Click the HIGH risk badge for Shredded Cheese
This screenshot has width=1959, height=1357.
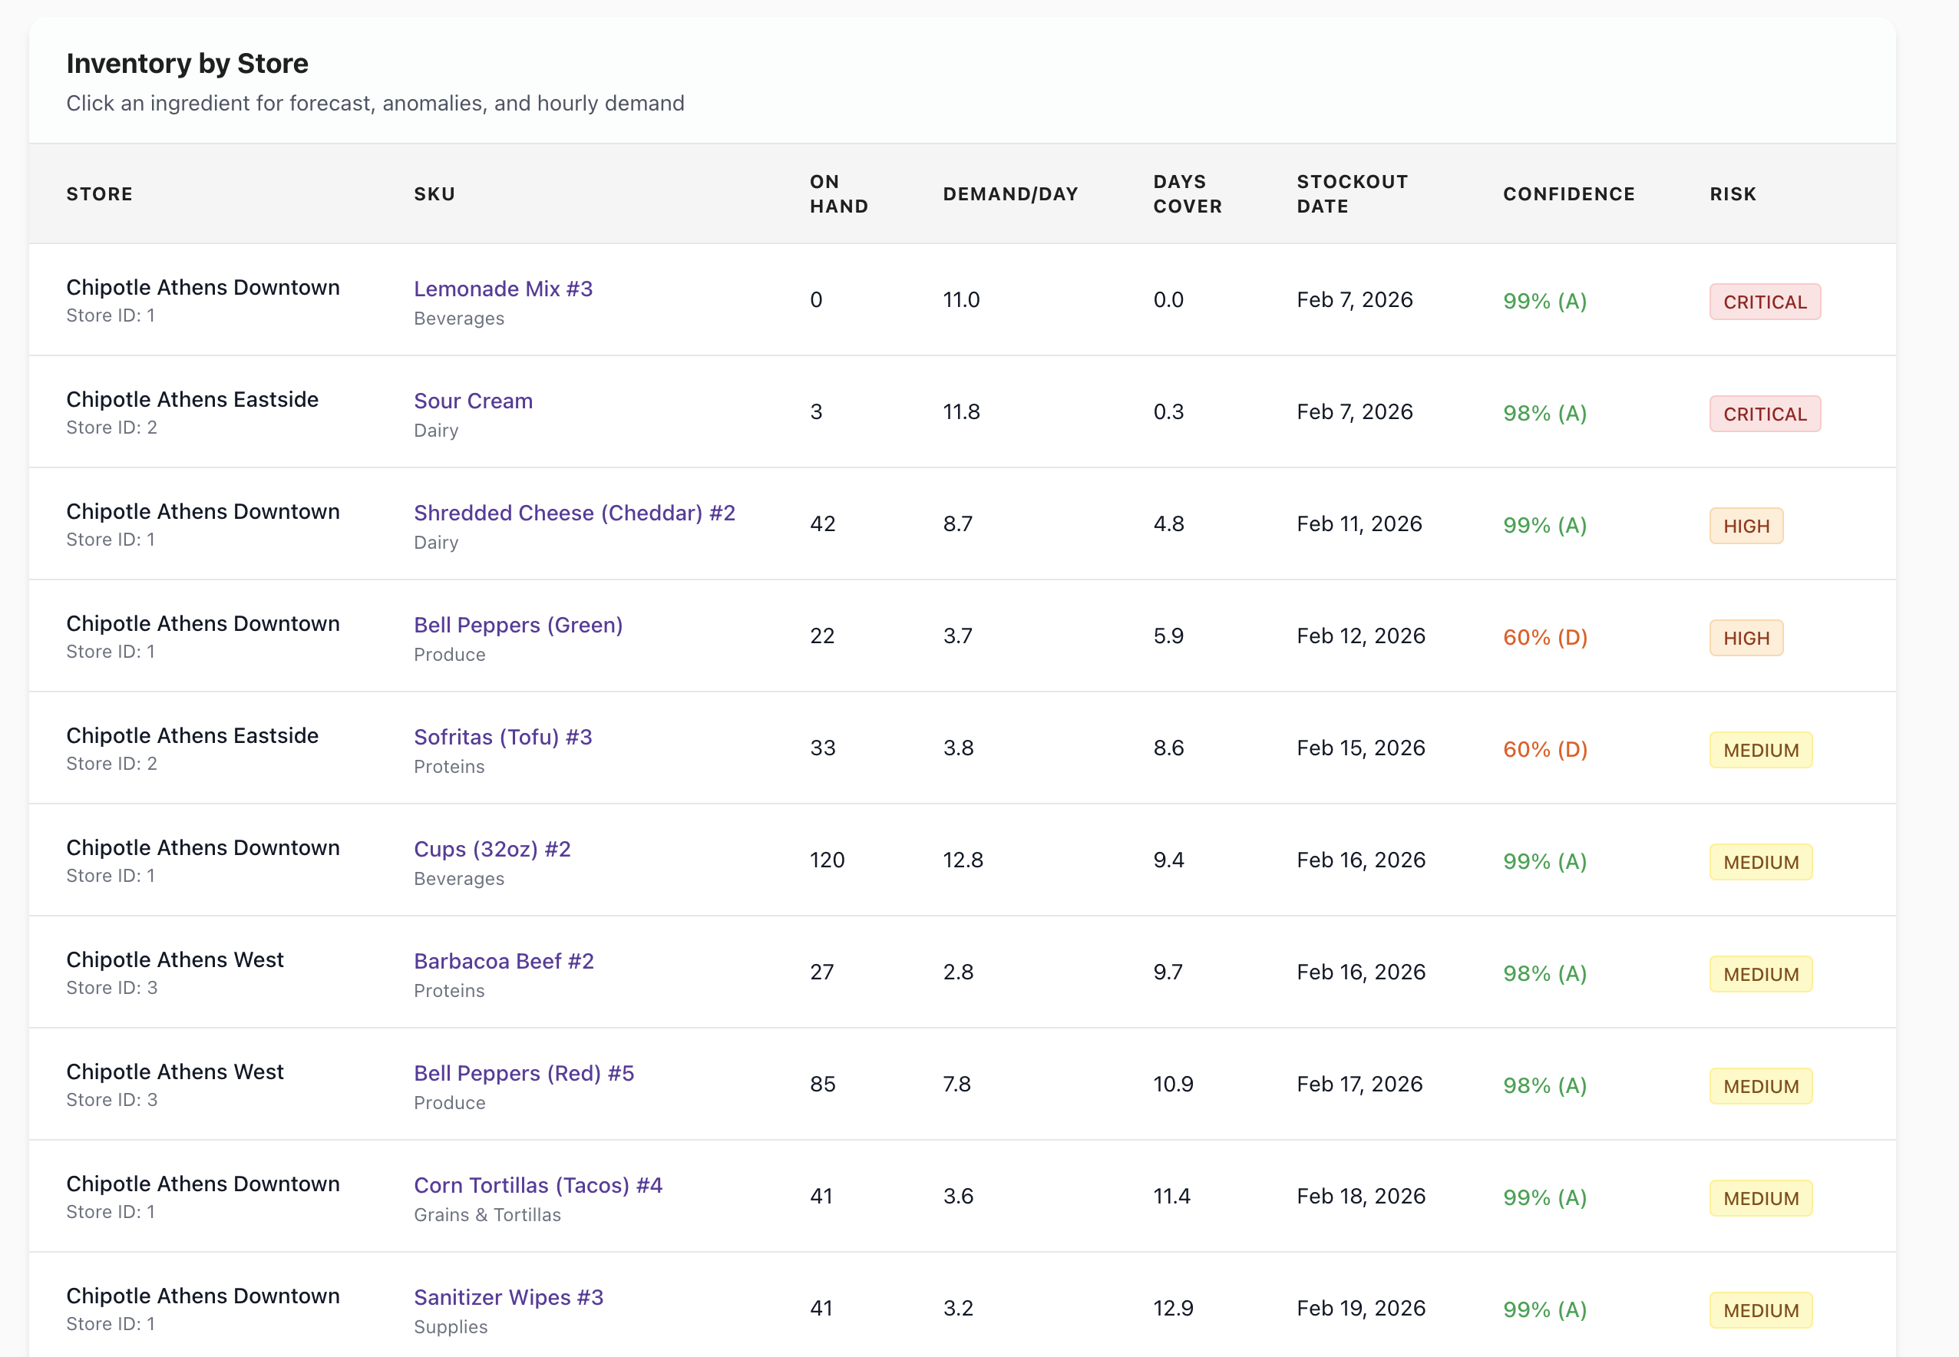click(x=1746, y=527)
